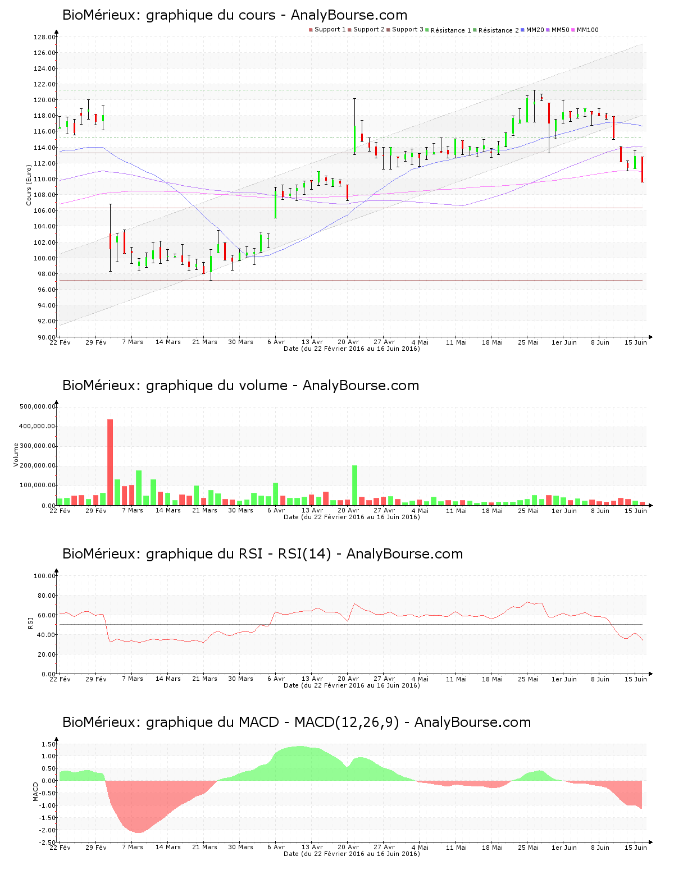Click the deepest red MACD trough near 7 Mars
This screenshot has height=870, width=674.
point(138,807)
